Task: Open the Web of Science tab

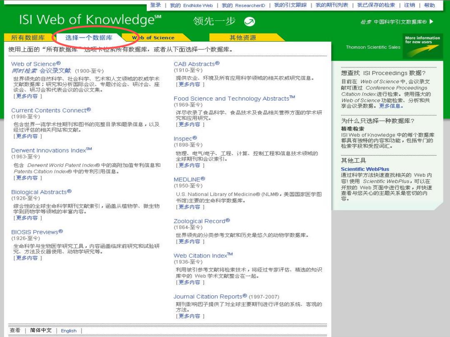Action: point(153,37)
